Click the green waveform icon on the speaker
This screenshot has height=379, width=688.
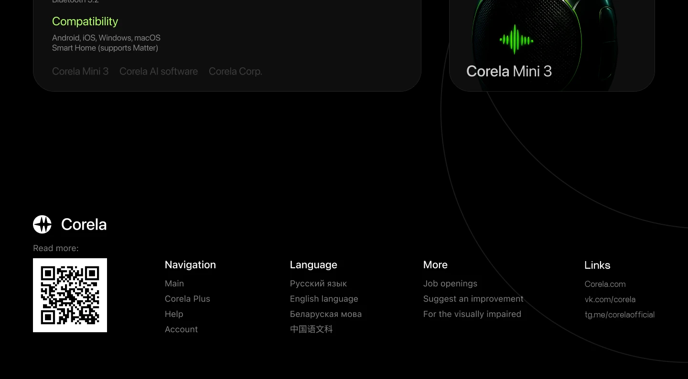tap(516, 40)
